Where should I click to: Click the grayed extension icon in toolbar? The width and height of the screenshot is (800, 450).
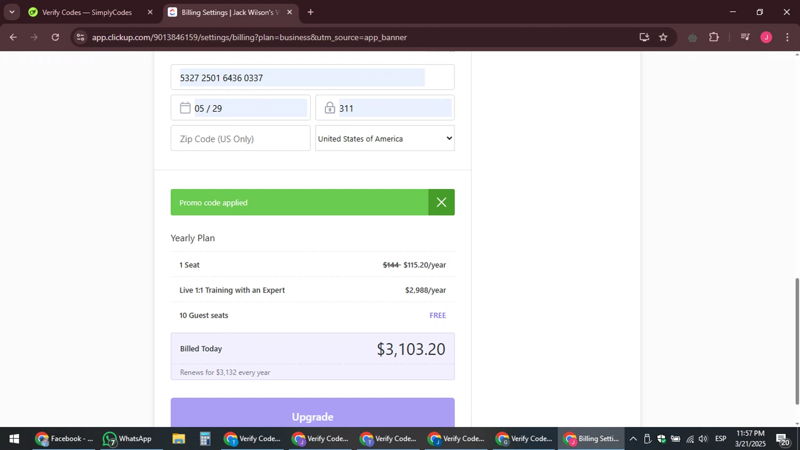point(692,37)
